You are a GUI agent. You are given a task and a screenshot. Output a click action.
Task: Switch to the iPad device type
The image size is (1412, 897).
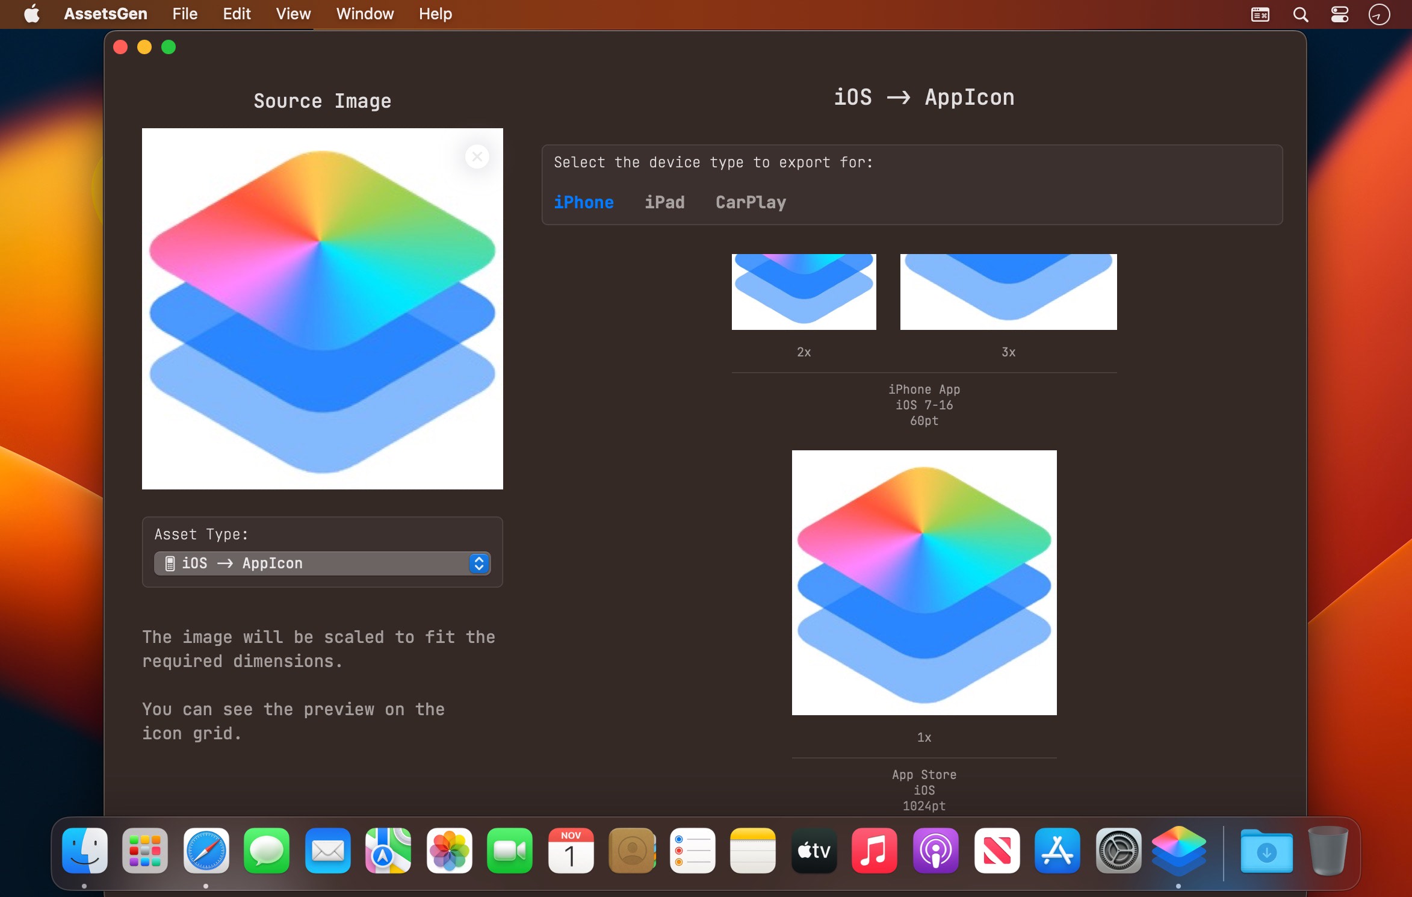[x=664, y=202]
